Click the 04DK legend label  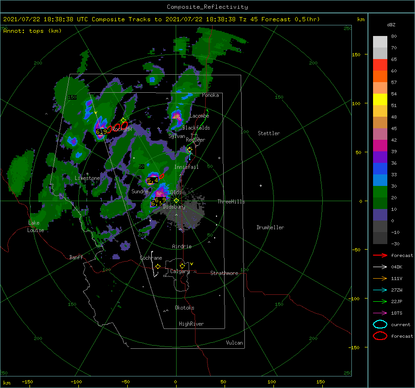(x=397, y=267)
